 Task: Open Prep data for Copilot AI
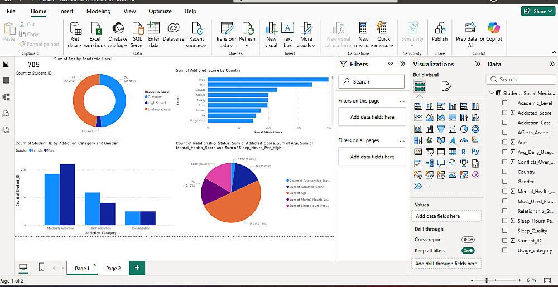coord(470,35)
